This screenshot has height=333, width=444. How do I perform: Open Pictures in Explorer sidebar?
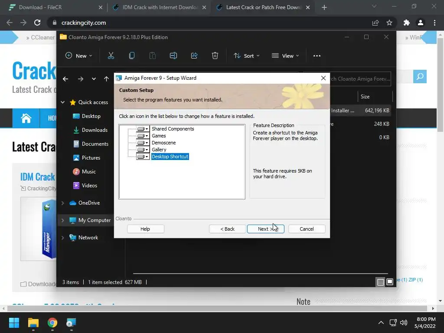[x=86, y=158]
